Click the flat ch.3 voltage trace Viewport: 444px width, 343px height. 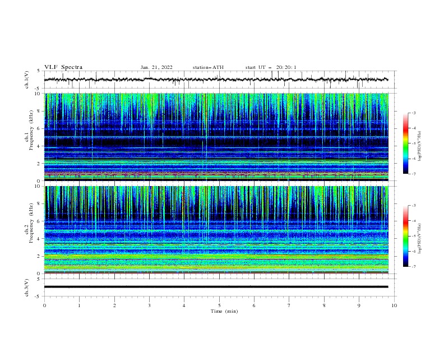pyautogui.click(x=216, y=287)
